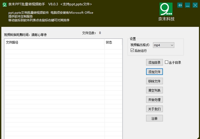Image resolution: width=200 pixels, height=139 pixels.
Task: Close the app with the X icon
Action: 195,5
